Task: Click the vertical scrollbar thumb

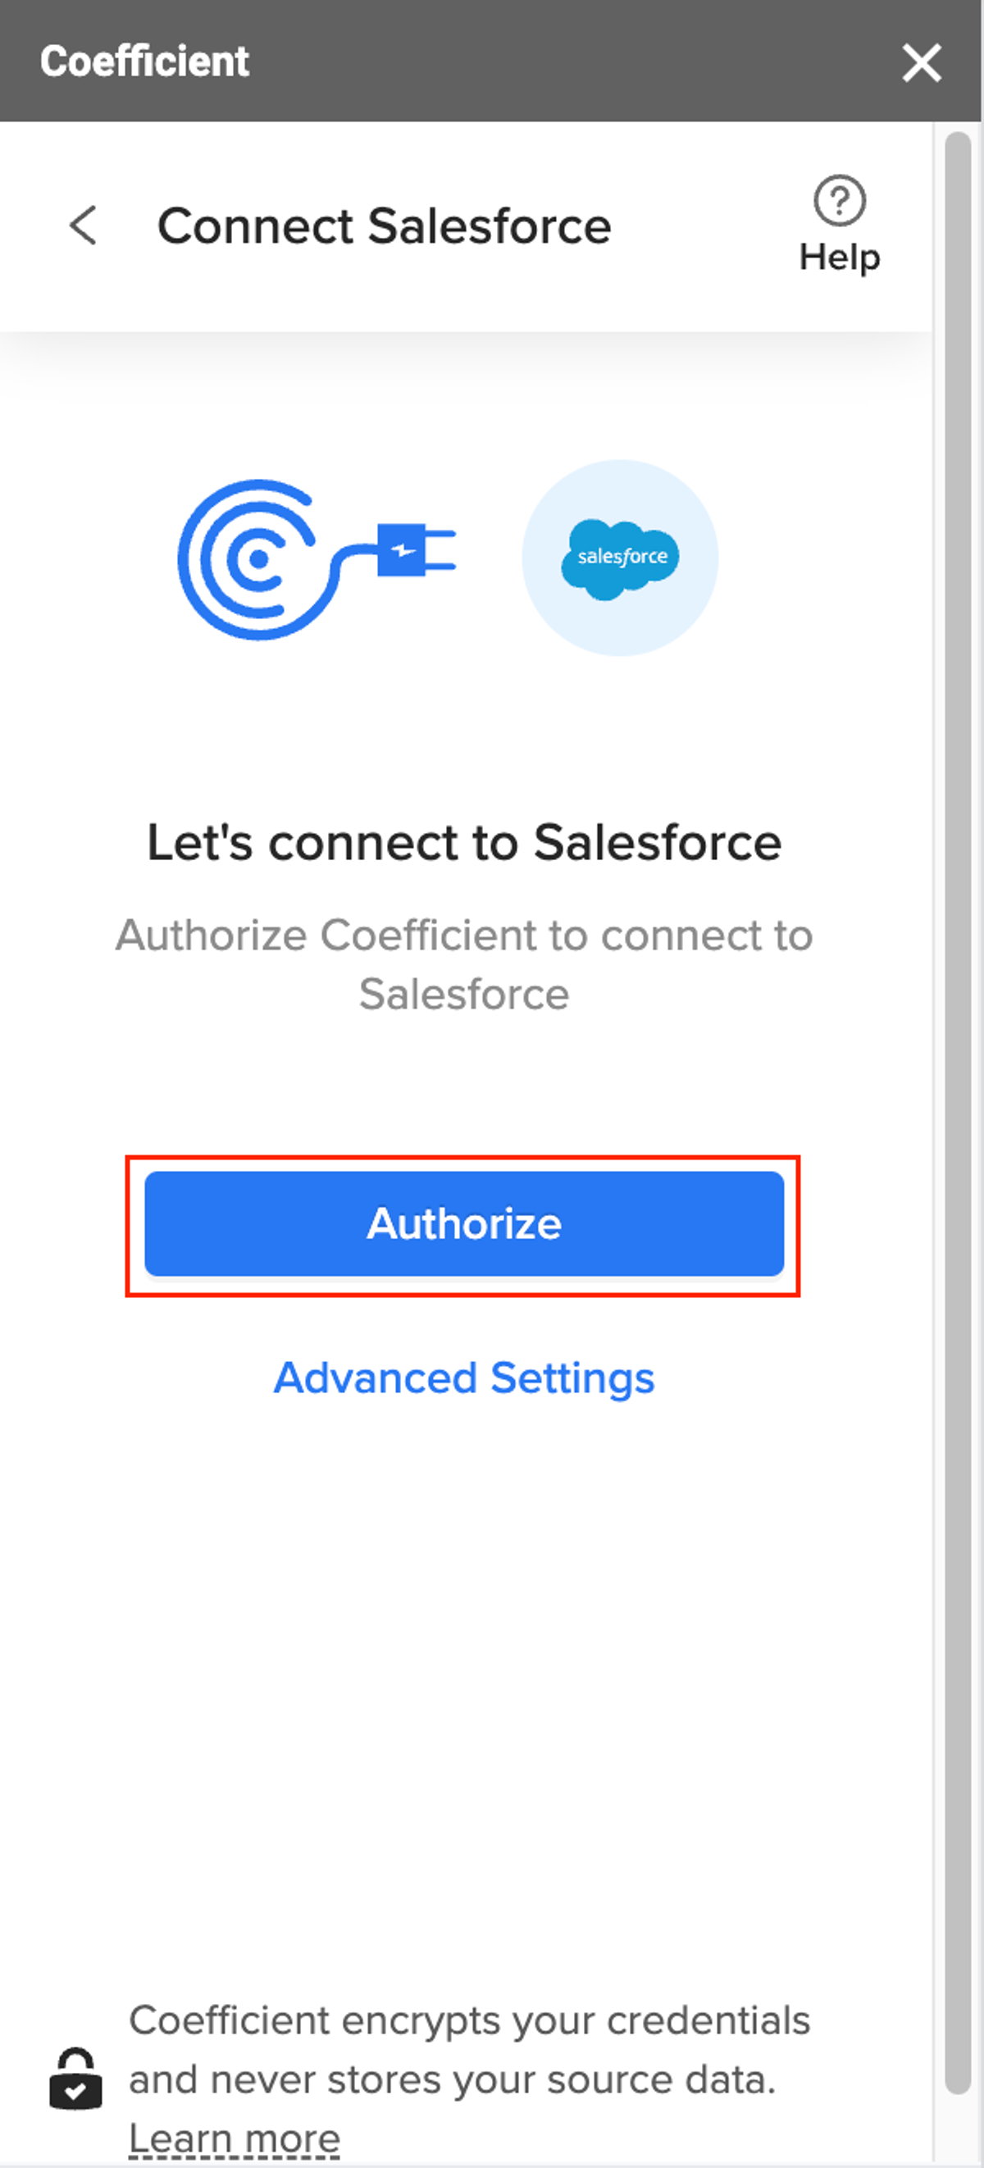Action: 957,1111
